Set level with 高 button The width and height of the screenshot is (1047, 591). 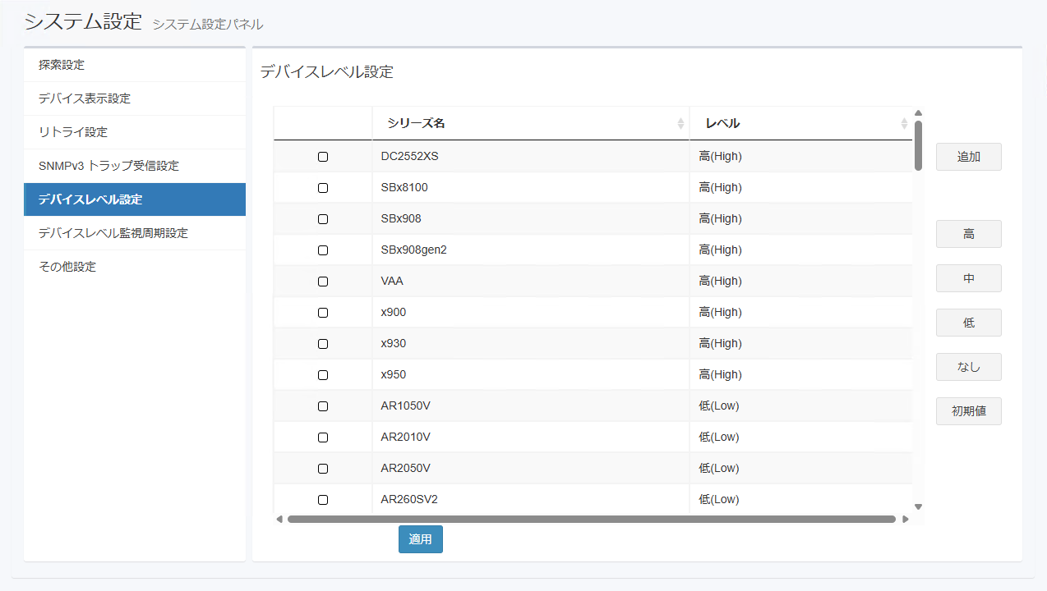click(968, 234)
